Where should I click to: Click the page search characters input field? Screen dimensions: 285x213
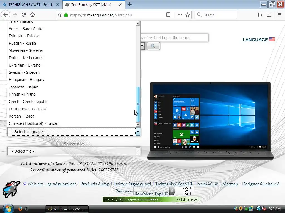tap(174, 38)
